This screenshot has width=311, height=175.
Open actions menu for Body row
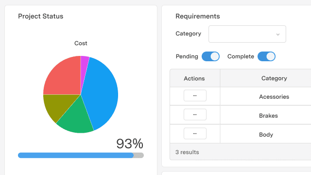[195, 134]
